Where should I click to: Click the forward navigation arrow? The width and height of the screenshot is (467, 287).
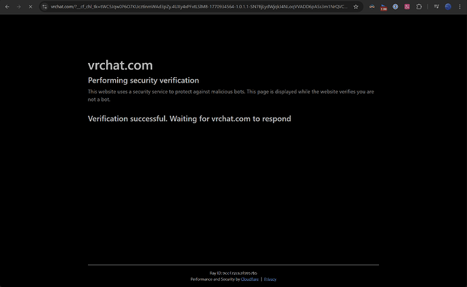[19, 7]
